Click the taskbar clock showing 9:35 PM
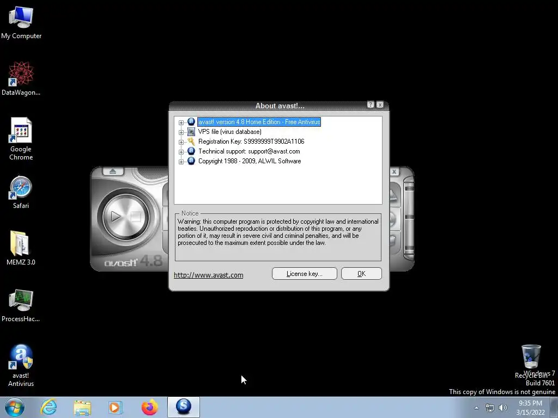 click(x=530, y=408)
